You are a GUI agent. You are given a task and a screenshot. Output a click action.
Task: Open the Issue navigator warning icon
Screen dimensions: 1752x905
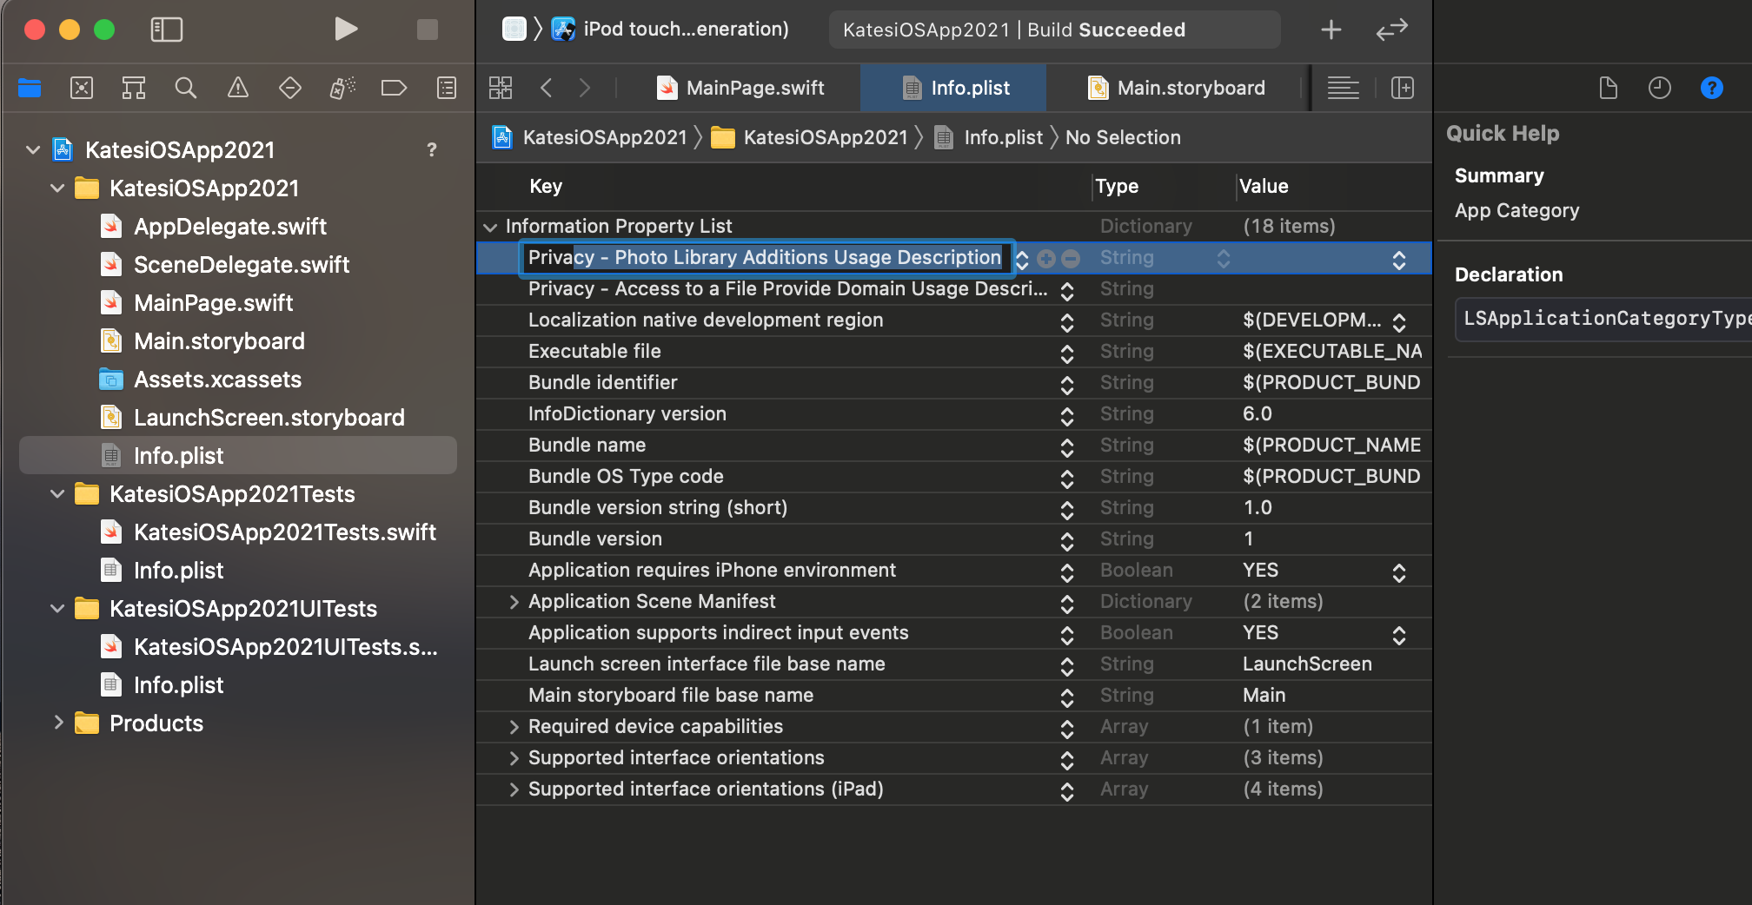coord(237,88)
